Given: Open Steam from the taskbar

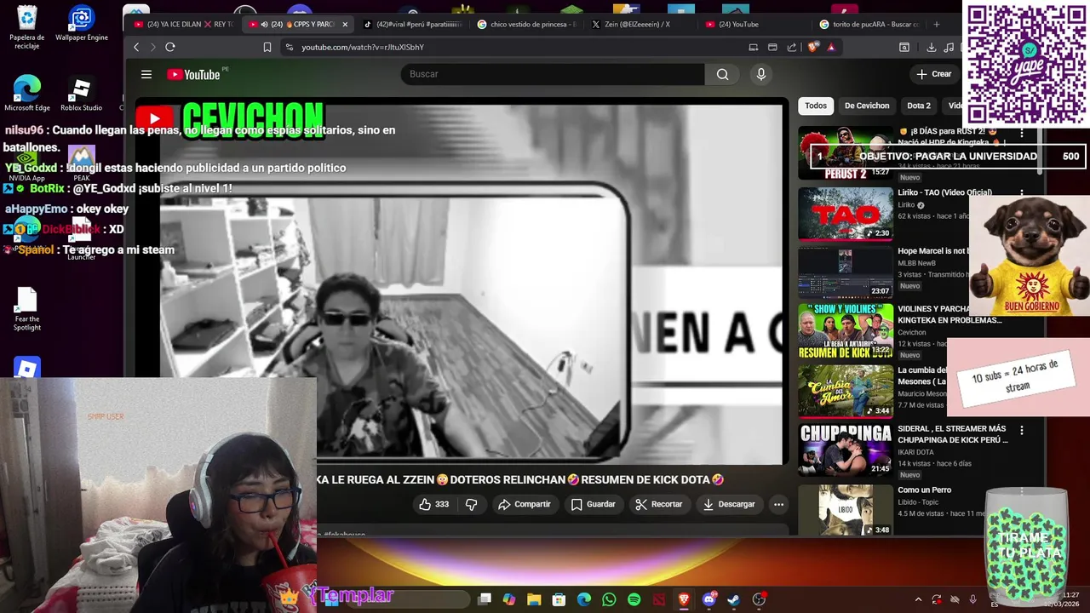Looking at the screenshot, I should tap(733, 599).
